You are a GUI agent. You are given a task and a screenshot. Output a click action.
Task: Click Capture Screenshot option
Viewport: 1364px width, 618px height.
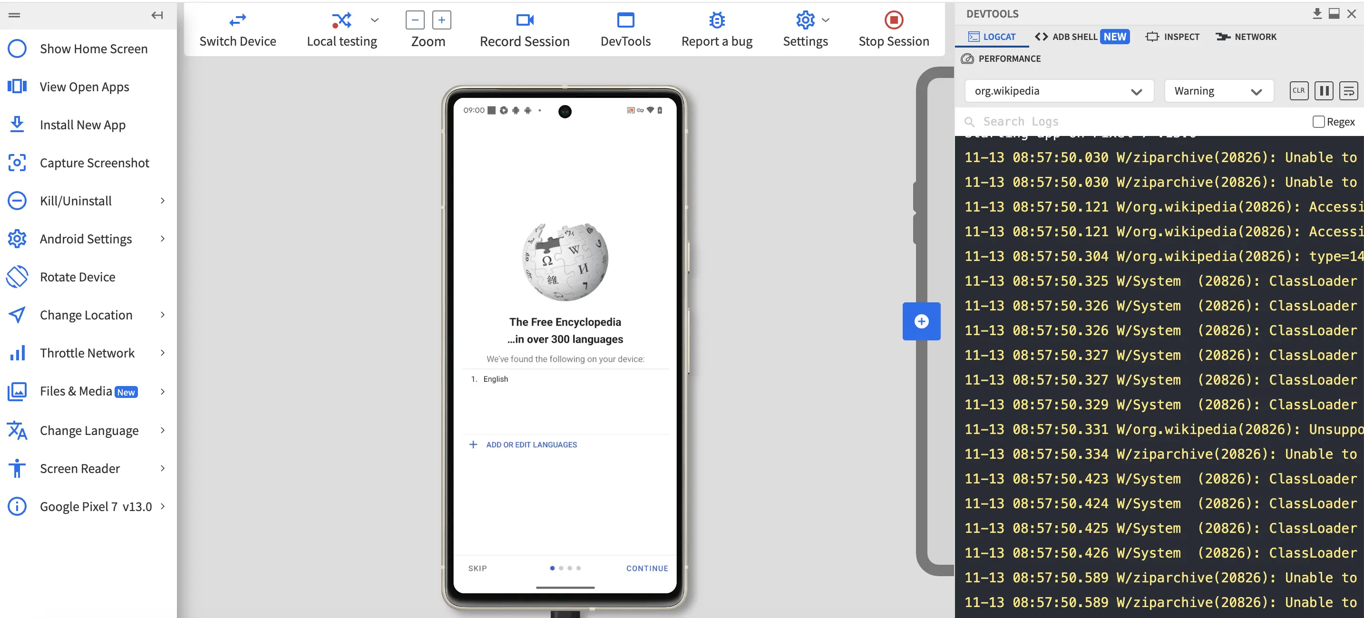(x=95, y=163)
